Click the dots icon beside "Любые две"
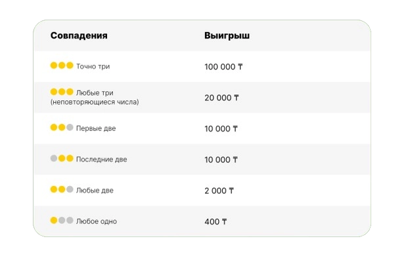Viewport: 410px width, 262px height. click(x=61, y=190)
